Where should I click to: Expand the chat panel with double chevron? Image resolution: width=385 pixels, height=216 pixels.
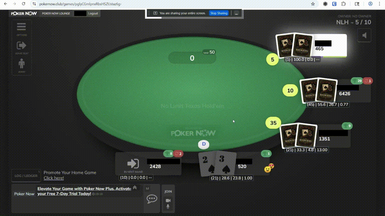135,188
